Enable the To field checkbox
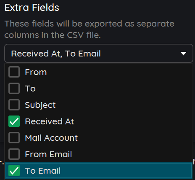This screenshot has width=195, height=180. coord(14,89)
